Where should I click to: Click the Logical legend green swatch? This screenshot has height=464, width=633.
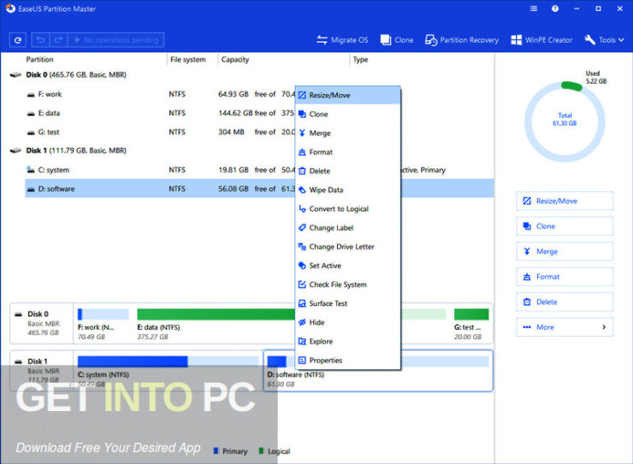tap(260, 450)
